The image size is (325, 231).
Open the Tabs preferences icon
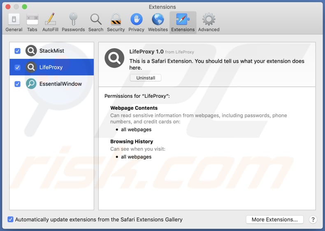click(32, 19)
